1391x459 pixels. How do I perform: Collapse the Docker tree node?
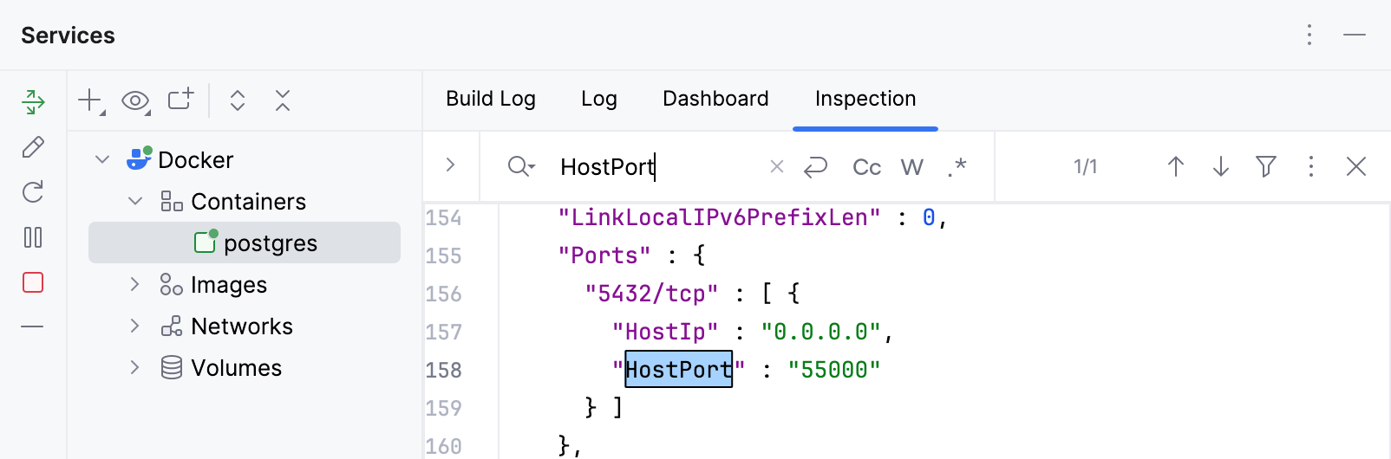pyautogui.click(x=102, y=159)
